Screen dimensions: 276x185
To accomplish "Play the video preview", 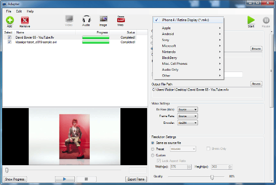I will tap(64, 179).
